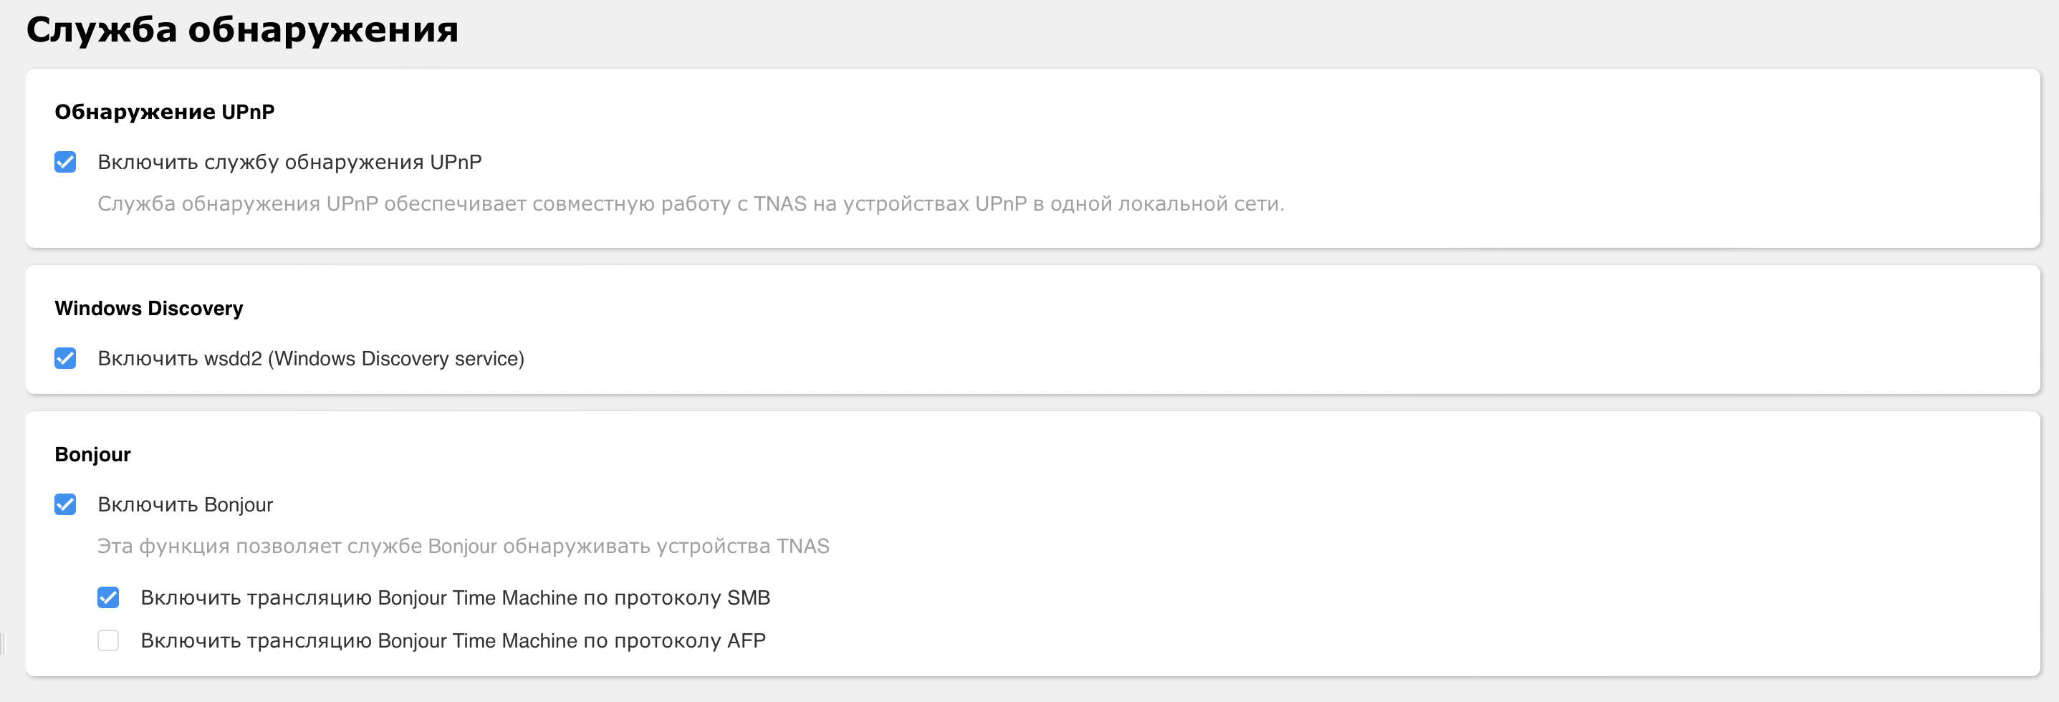This screenshot has width=2059, height=702.
Task: Click the word TNAS in UPnP description
Action: [x=780, y=204]
